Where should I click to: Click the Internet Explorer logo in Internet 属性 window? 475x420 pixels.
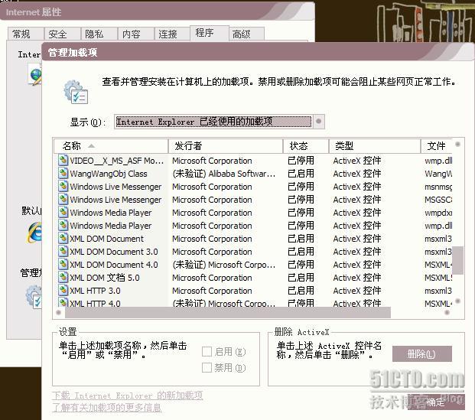point(35,233)
